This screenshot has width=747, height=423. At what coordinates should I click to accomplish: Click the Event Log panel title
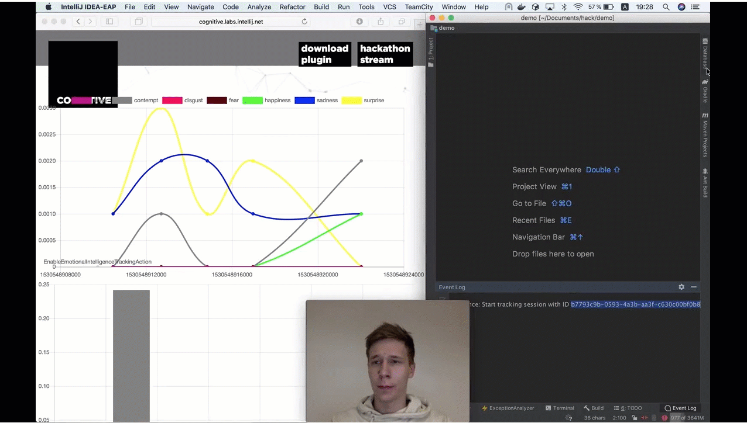pos(452,287)
